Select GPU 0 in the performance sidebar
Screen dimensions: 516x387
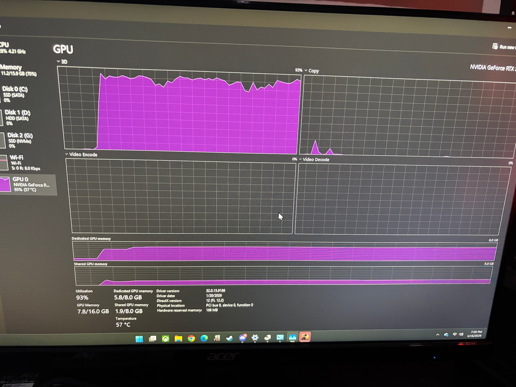pos(28,184)
